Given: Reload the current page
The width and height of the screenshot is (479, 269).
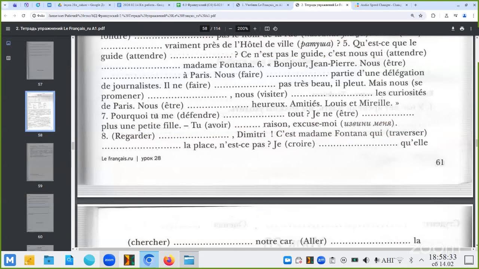Looking at the screenshot, I should 24,16.
